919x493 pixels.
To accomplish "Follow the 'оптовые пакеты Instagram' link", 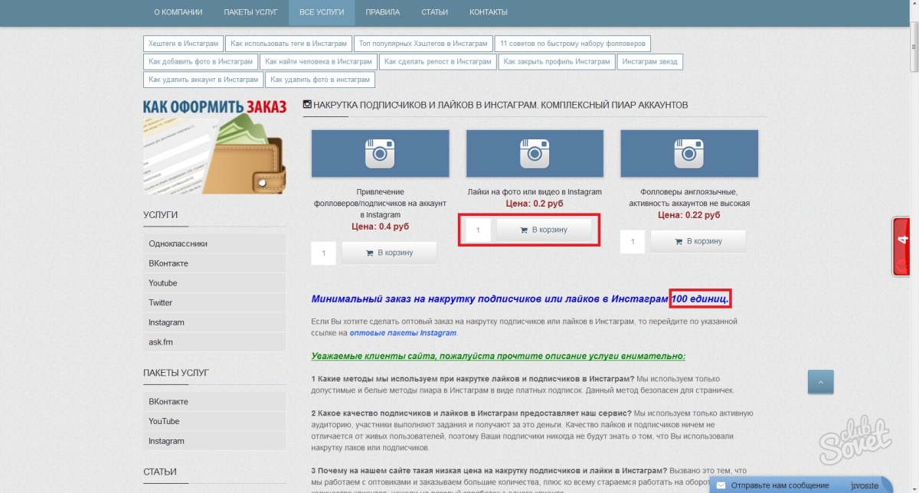I will click(x=403, y=333).
